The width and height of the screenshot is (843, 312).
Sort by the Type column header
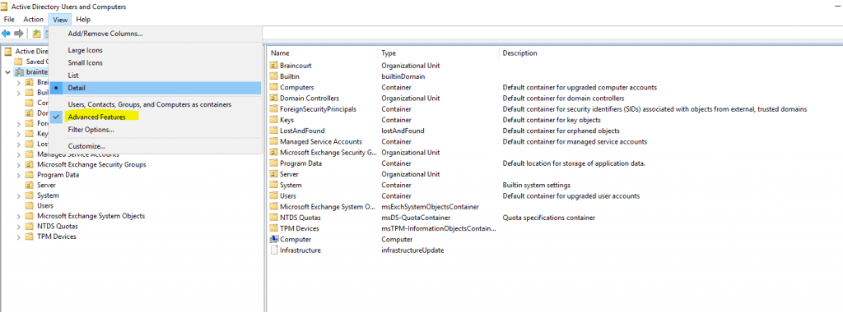[438, 53]
